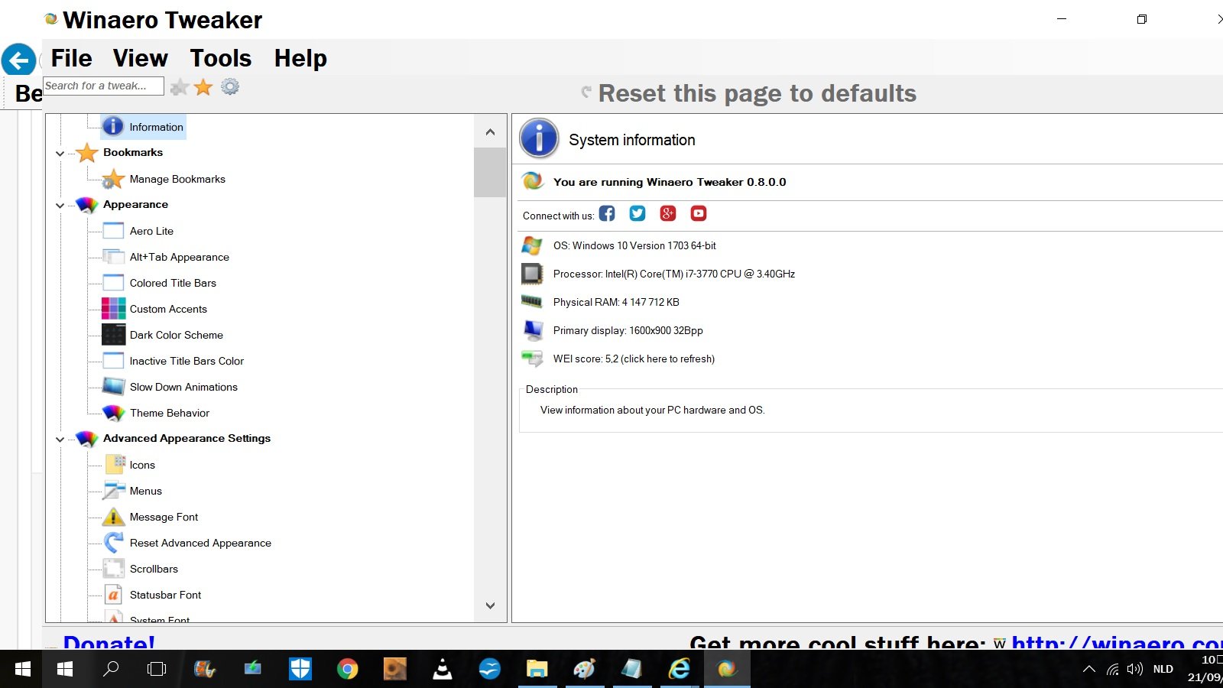The height and width of the screenshot is (688, 1223).
Task: Launch VLC media player from taskbar
Action: click(x=443, y=670)
